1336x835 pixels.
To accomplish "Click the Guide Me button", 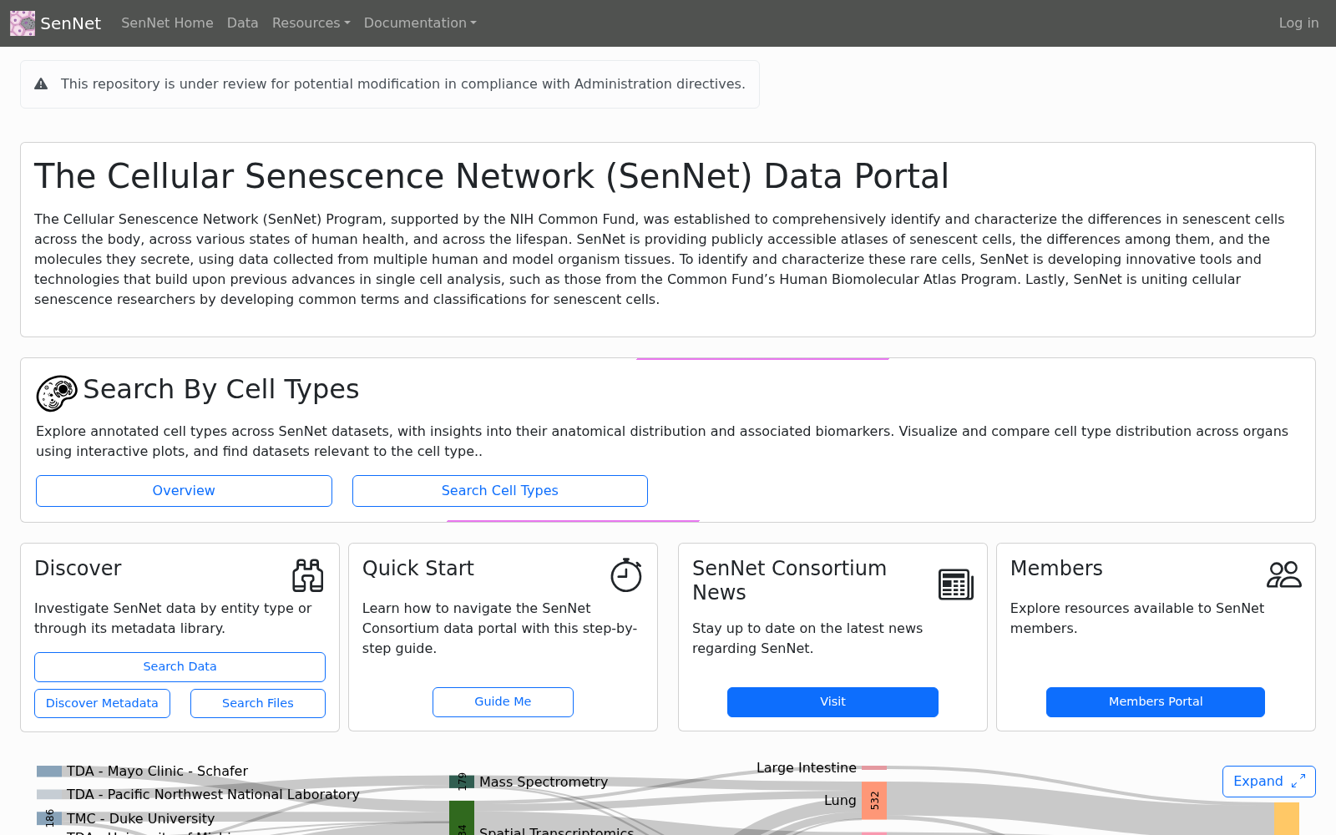I will (x=503, y=702).
